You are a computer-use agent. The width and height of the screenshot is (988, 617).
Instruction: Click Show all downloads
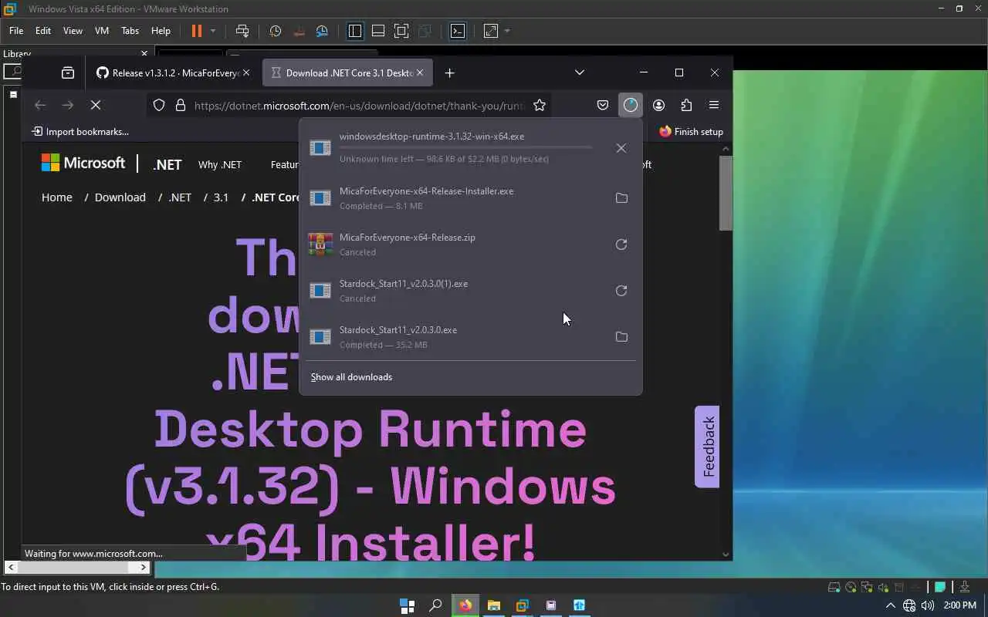point(351,377)
